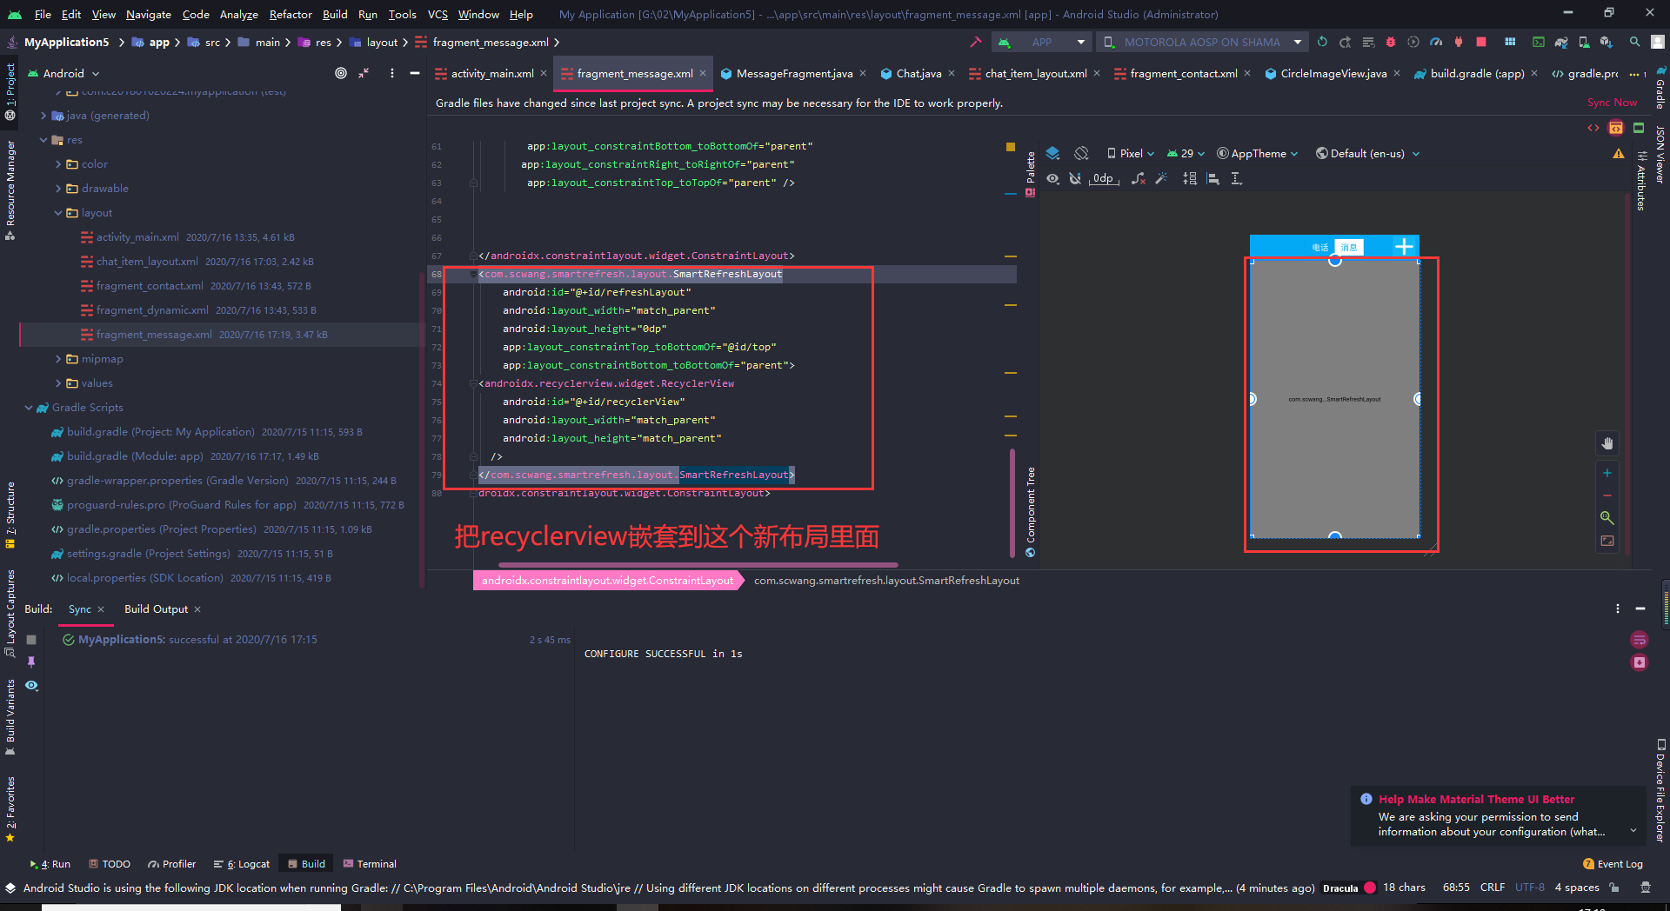The height and width of the screenshot is (911, 1670).
Task: Toggle the Gradle tool window
Action: point(1660,87)
